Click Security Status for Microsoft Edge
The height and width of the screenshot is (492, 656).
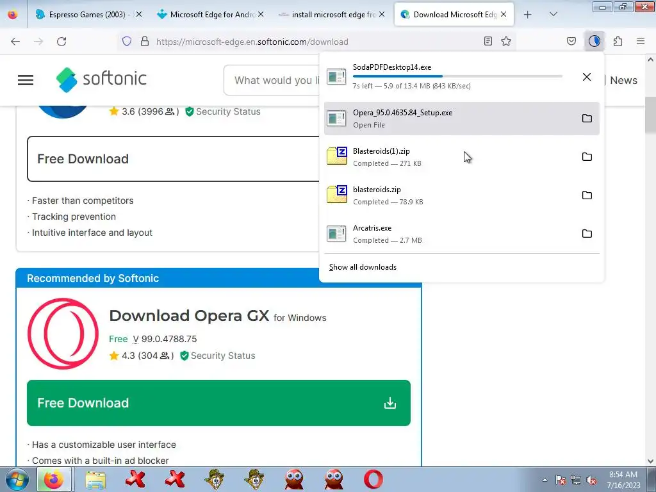coord(223,111)
